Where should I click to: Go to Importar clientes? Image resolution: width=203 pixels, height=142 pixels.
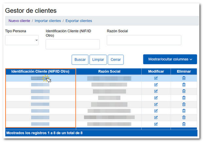[x=48, y=21]
